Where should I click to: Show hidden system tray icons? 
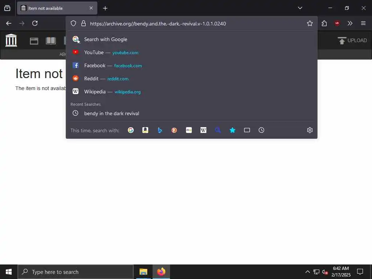[307, 272]
